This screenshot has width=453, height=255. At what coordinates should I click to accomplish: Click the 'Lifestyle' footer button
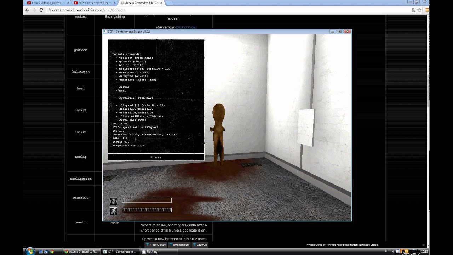[200, 245]
